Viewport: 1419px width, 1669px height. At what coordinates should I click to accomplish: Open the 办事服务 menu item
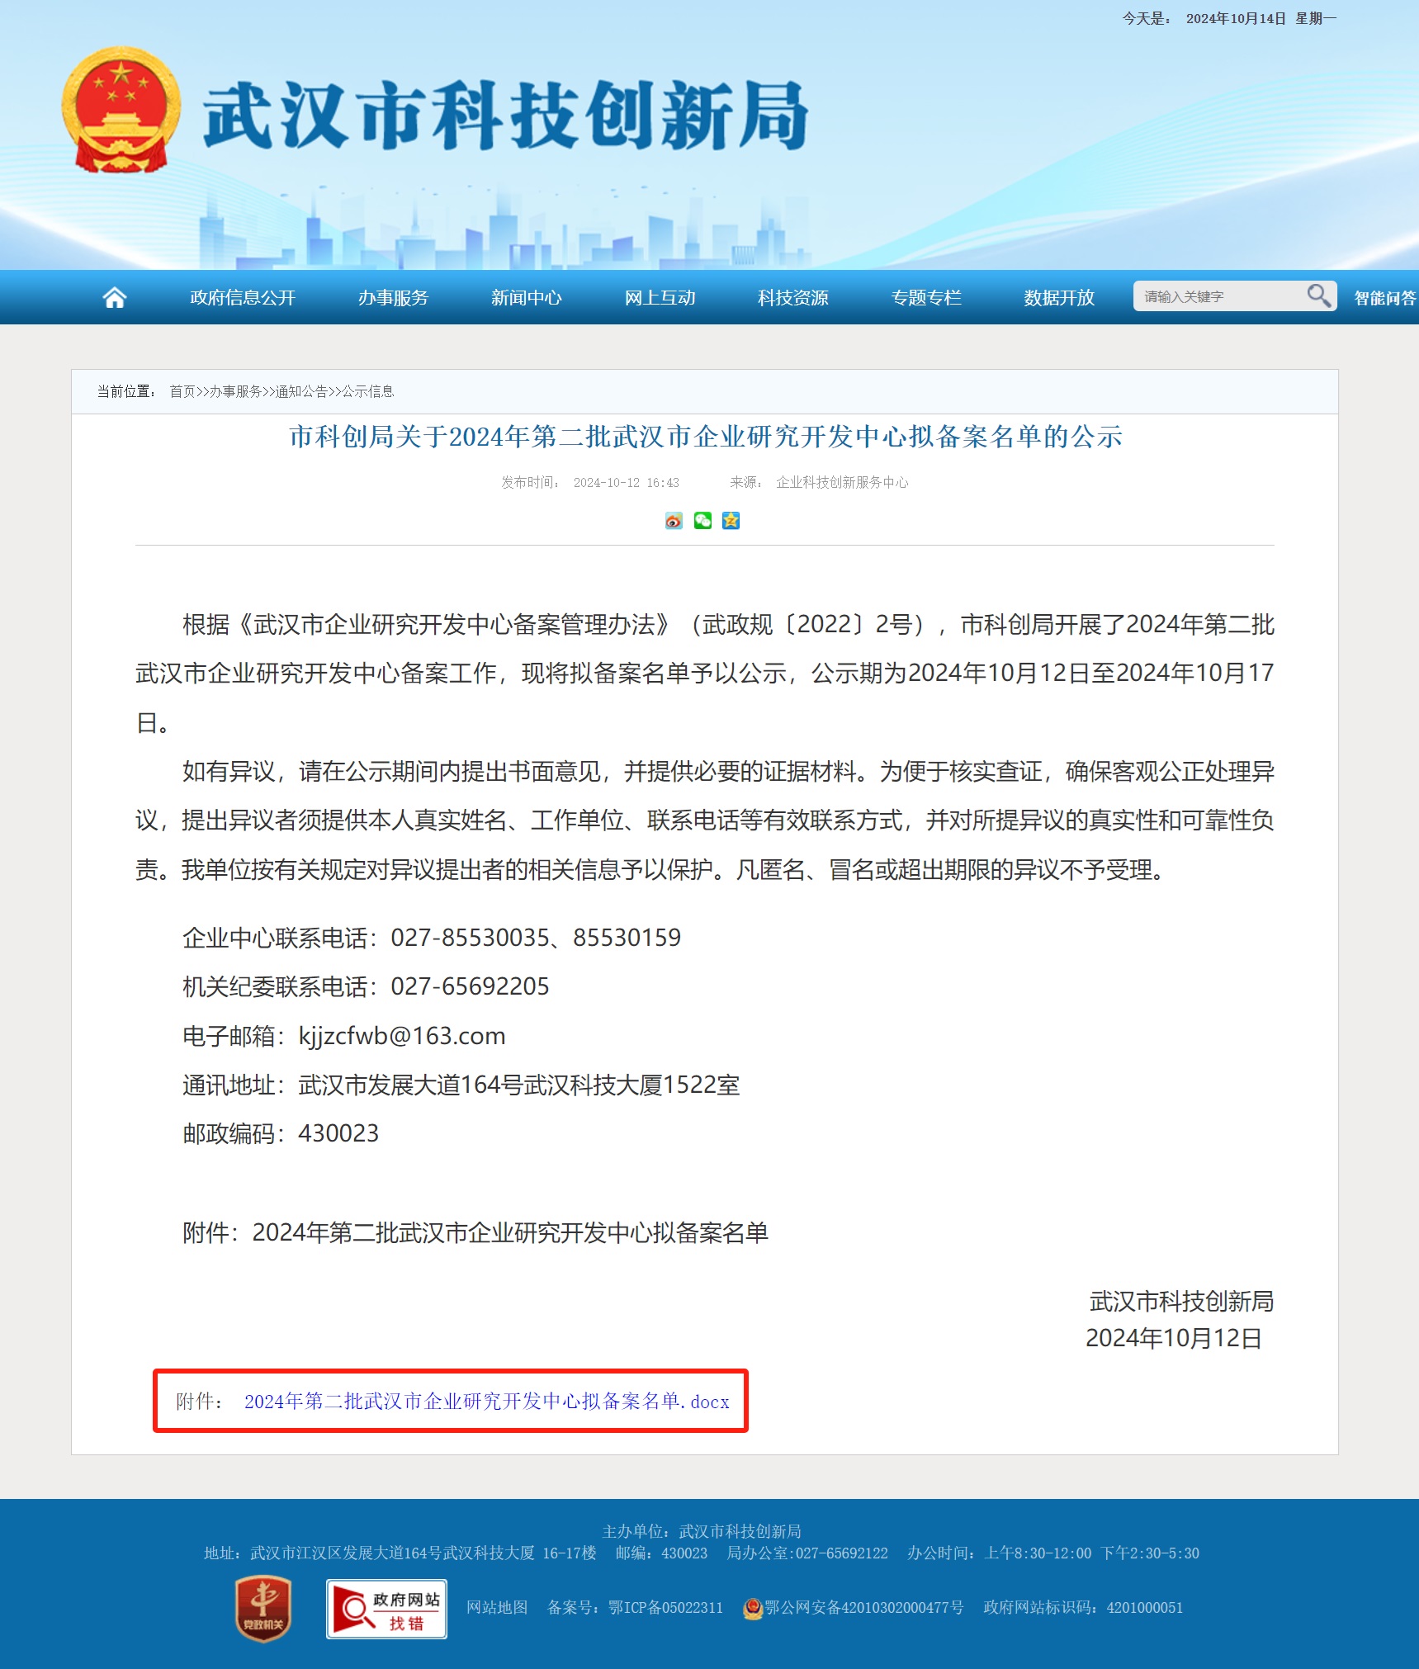coord(393,298)
